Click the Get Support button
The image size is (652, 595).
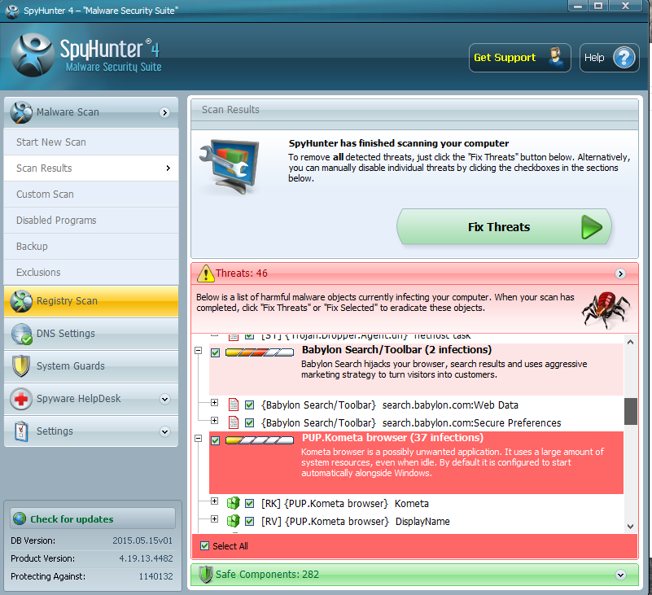coord(519,58)
